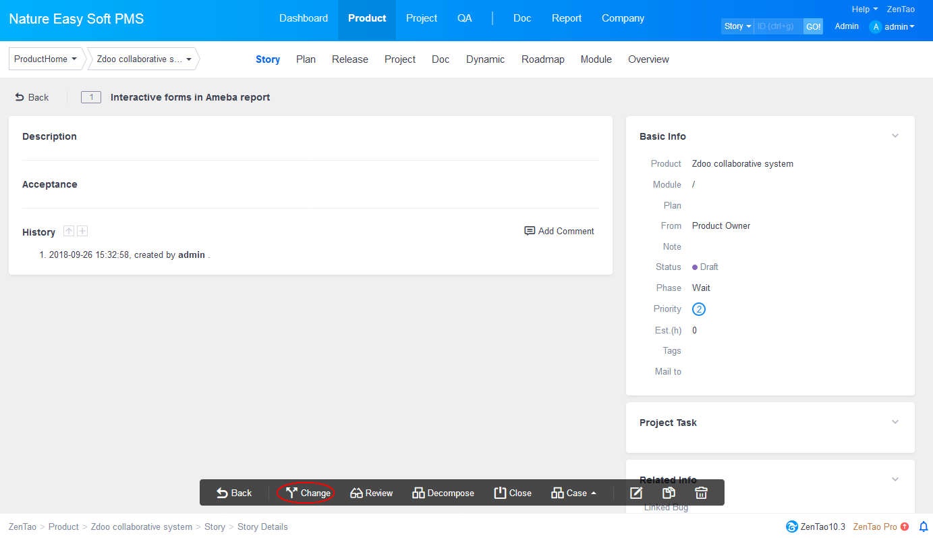The width and height of the screenshot is (933, 538).
Task: Click the history reverse-order arrow icon
Action: coord(69,232)
